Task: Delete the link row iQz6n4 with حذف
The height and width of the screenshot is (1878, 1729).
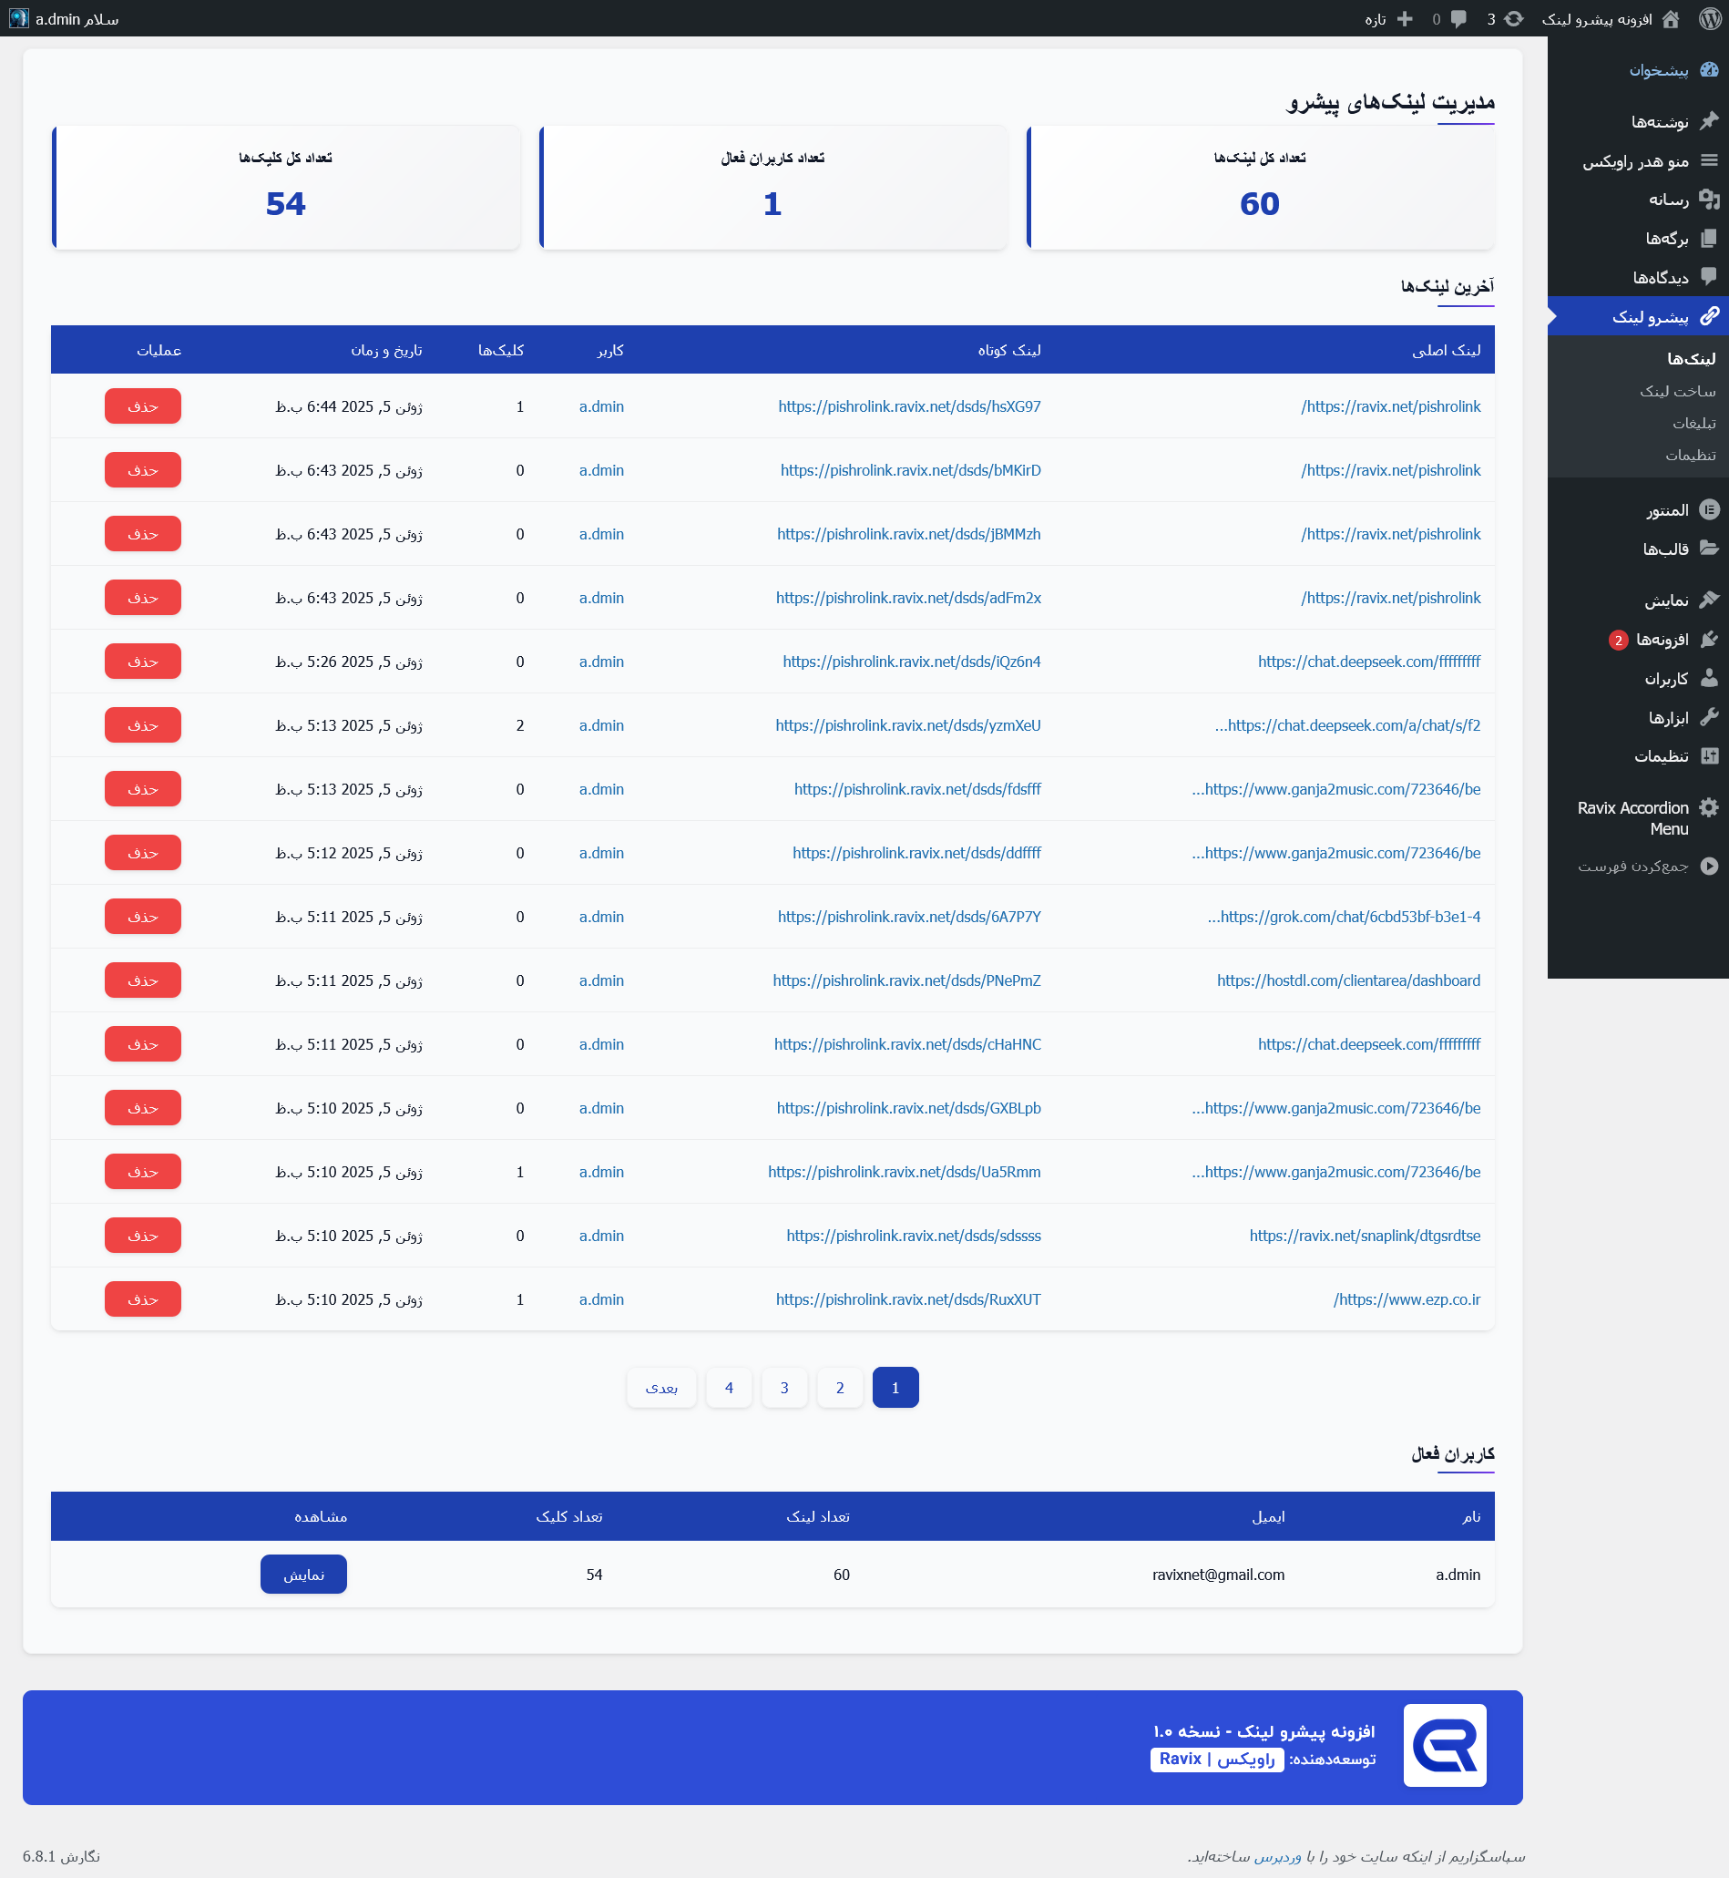Action: (x=142, y=662)
